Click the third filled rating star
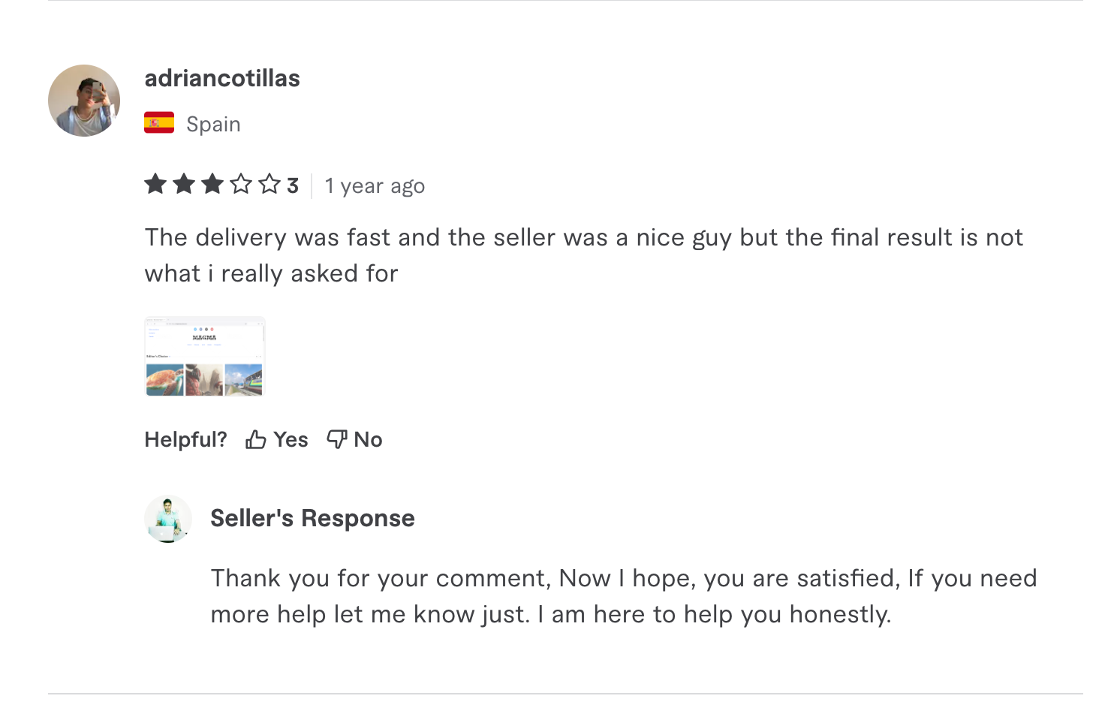 coord(212,184)
